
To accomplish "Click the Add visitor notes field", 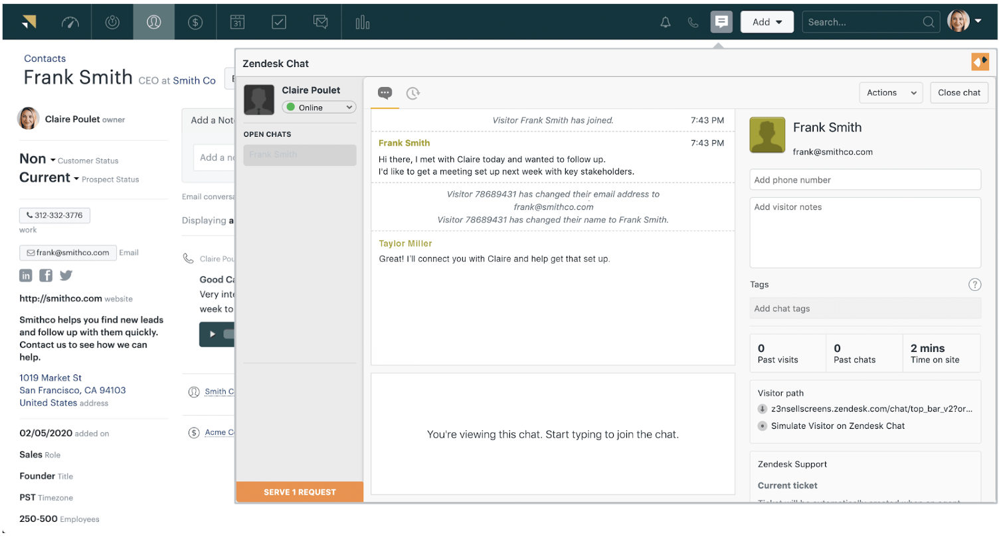I will 865,232.
